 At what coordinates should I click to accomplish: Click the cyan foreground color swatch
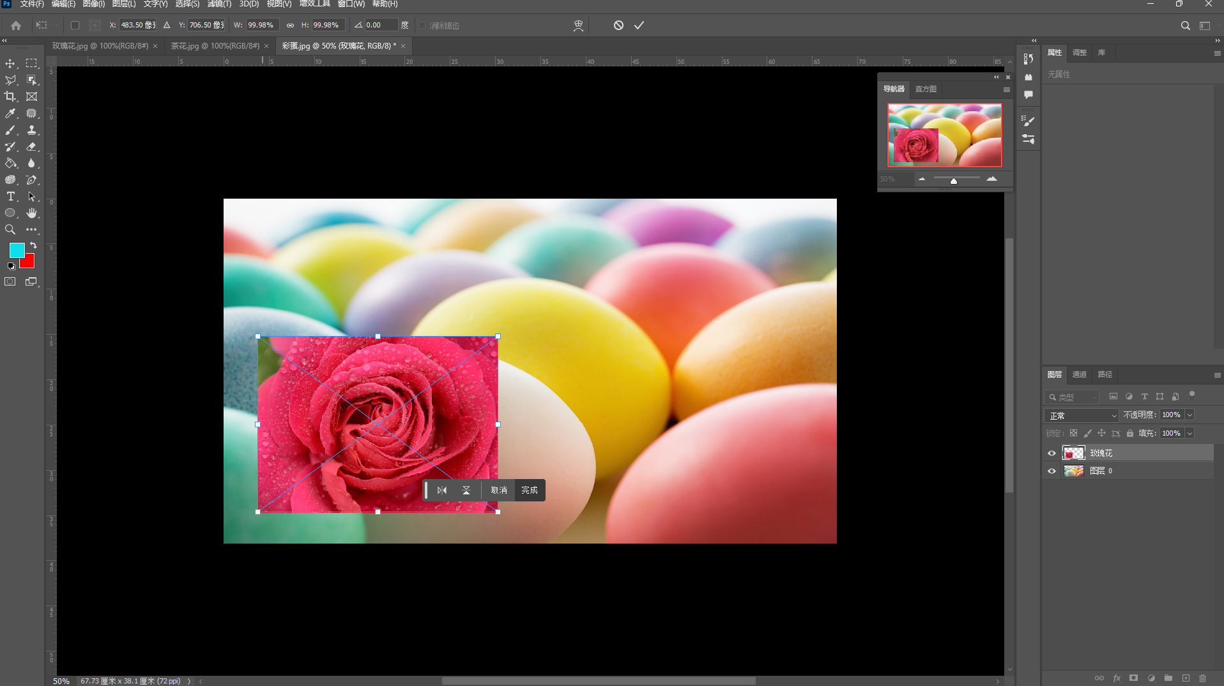click(17, 250)
